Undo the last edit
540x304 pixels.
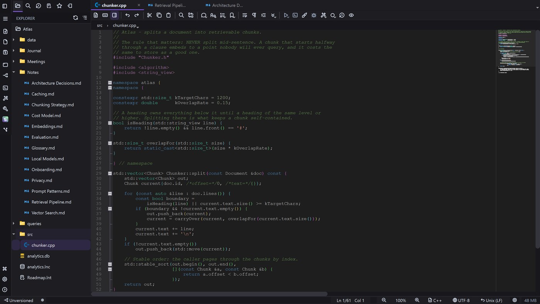coord(127,15)
